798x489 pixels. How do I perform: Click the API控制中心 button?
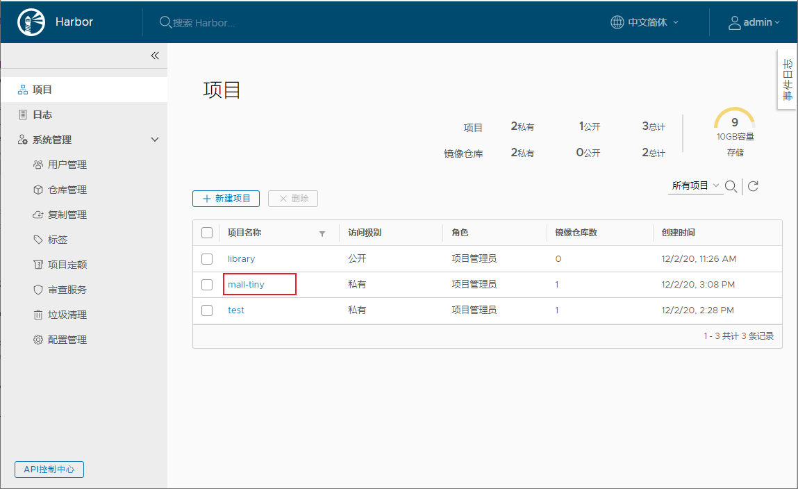pos(49,469)
